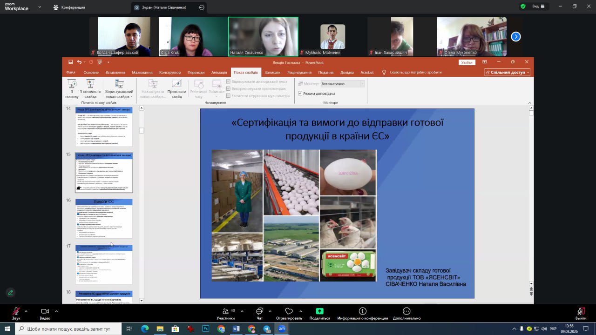Click the Sign in button in PowerPoint
596x335 pixels.
coord(467,62)
